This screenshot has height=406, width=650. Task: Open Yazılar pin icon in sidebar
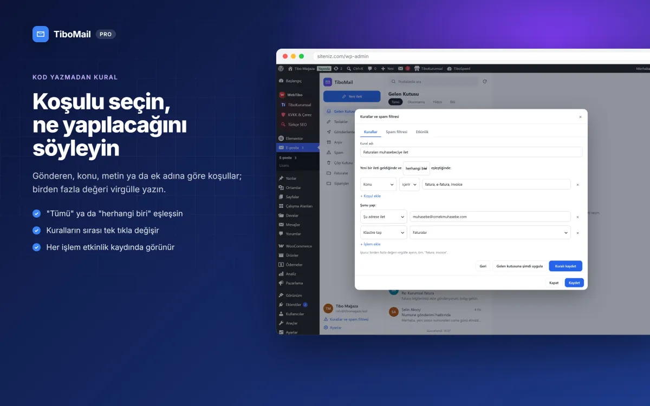[281, 178]
